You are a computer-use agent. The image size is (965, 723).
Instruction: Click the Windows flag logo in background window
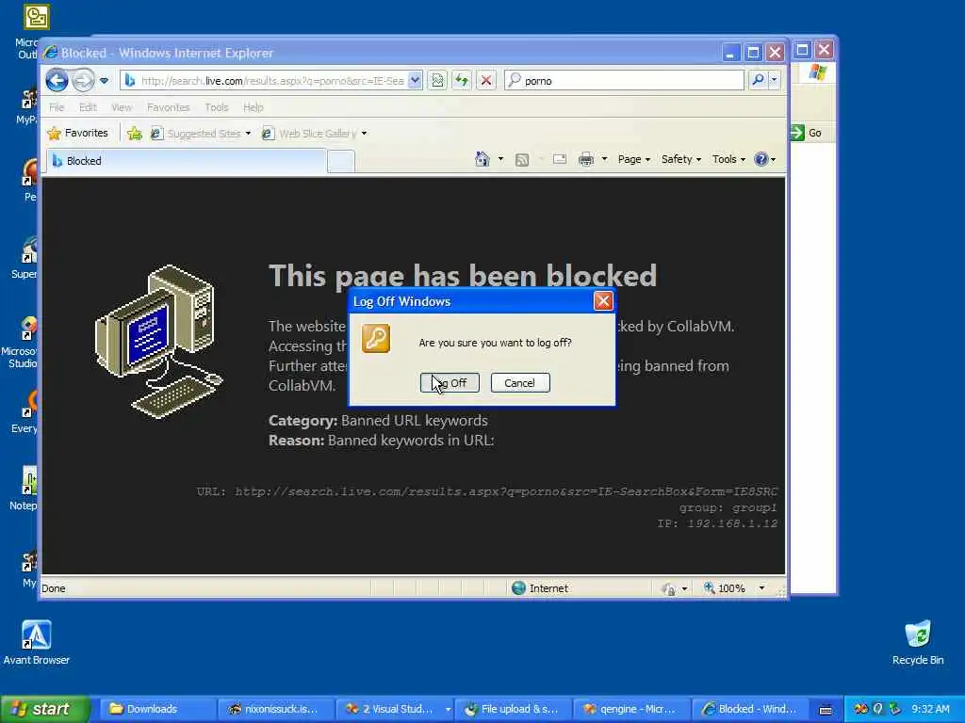click(x=818, y=72)
